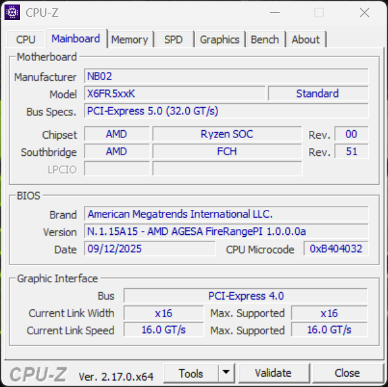Expand the Tools dropdown arrow

tap(226, 373)
